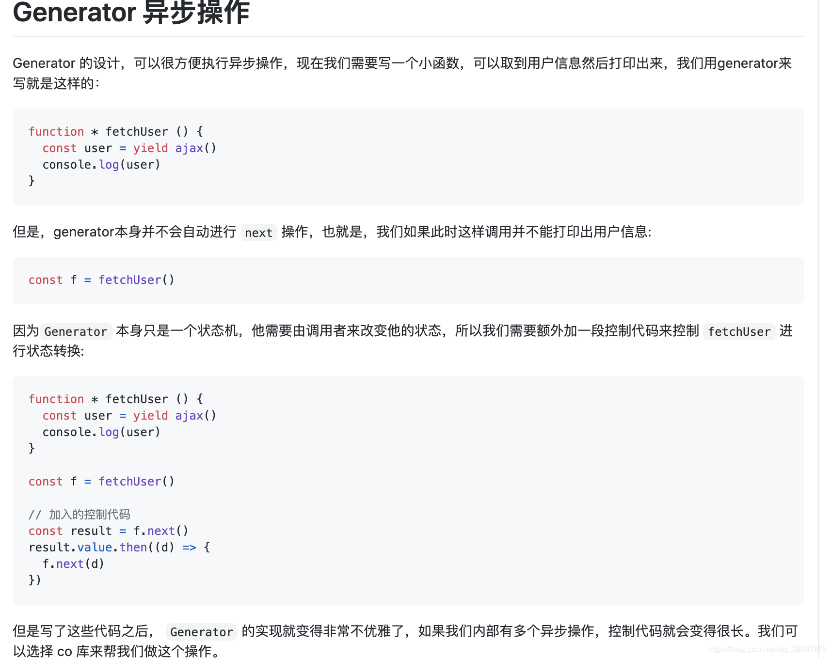Click 'function * fetchUser () {' in the third code block
This screenshot has width=831, height=658.
point(116,399)
